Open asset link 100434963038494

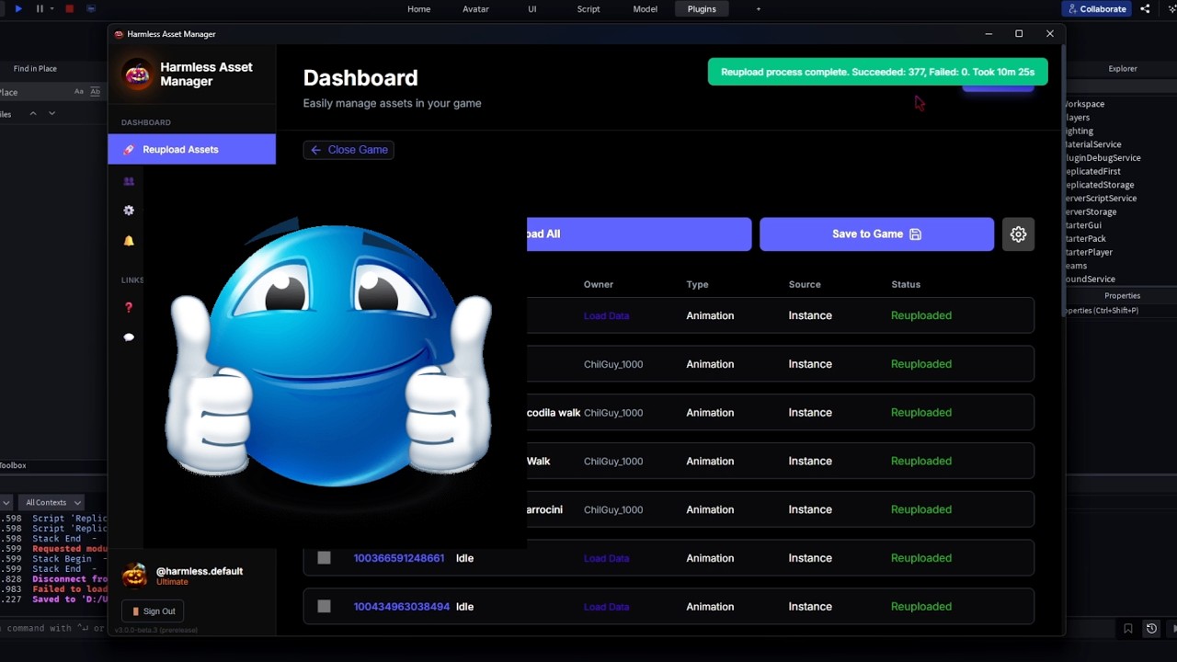402,607
